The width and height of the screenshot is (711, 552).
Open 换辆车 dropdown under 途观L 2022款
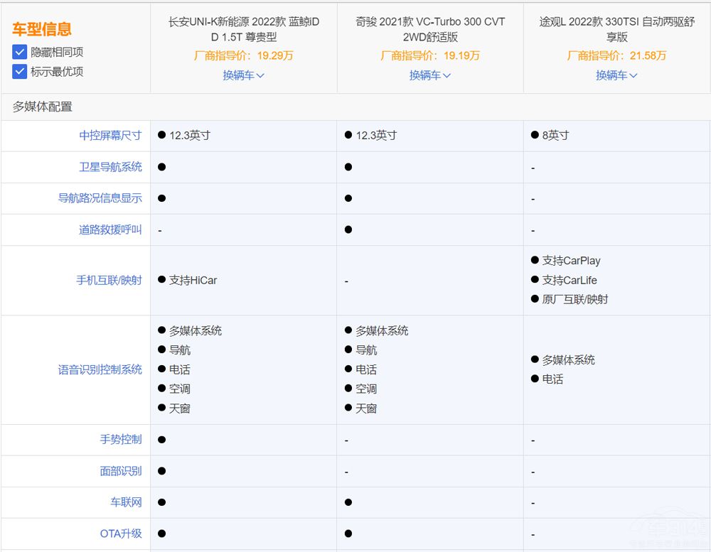point(616,75)
